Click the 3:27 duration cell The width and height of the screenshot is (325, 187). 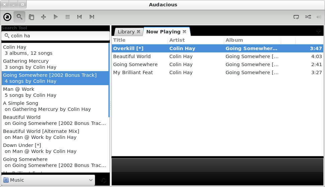click(x=316, y=72)
